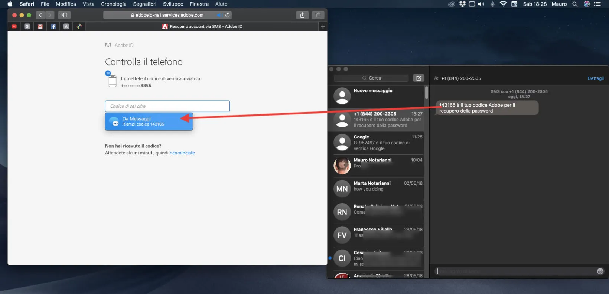609x294 pixels.
Task: Open the Sviluppo menu
Action: 173,4
